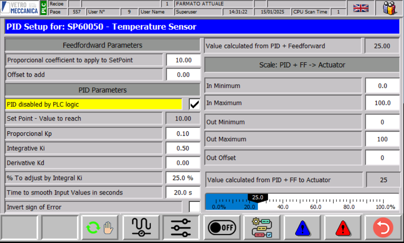Click the green PLC status indicator
This screenshot has width=404, height=243.
tap(44, 8)
